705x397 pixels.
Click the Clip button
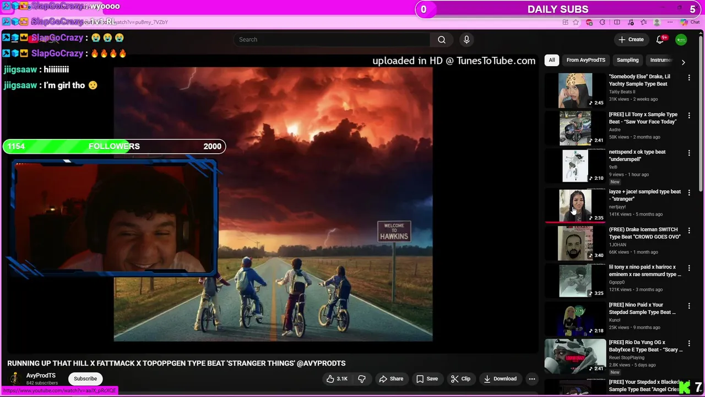pos(460,379)
